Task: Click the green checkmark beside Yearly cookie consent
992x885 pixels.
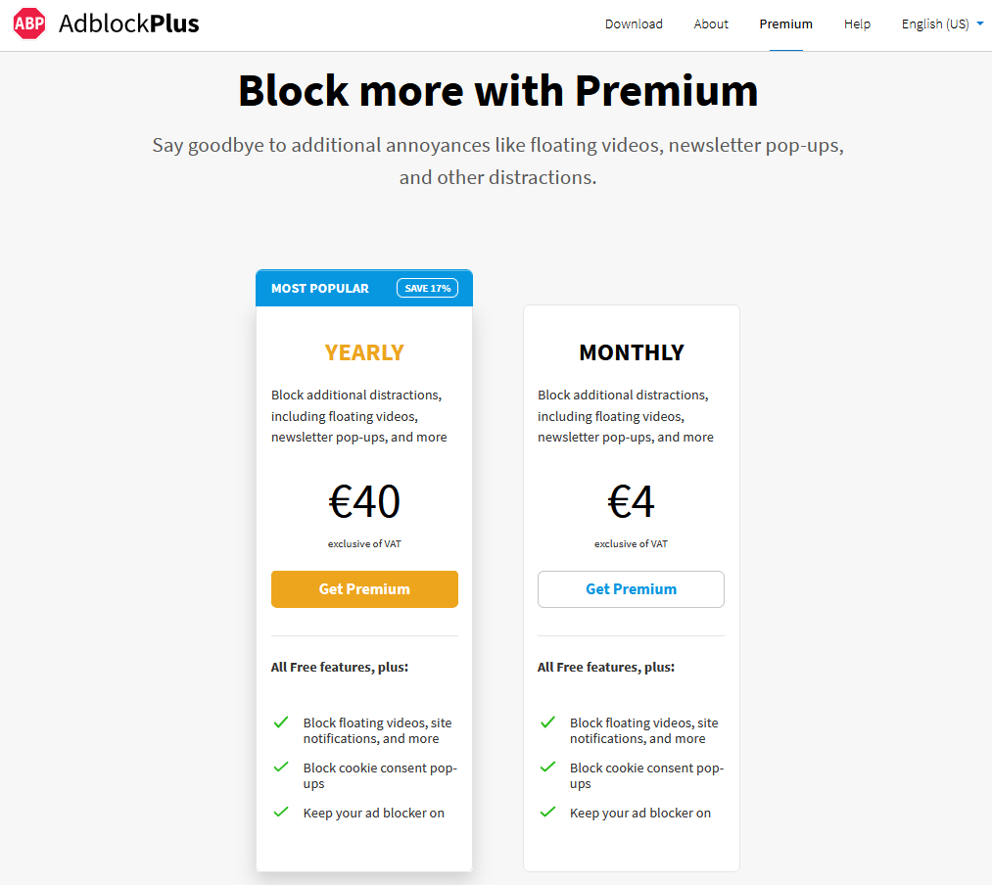Action: tap(281, 767)
